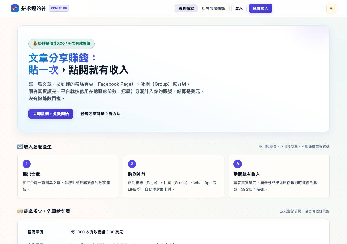Click the rocket logo icon
Screen dimensions: 347x244
(x=15, y=8)
